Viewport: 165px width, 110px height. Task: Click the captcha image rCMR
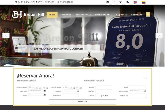coord(105,96)
